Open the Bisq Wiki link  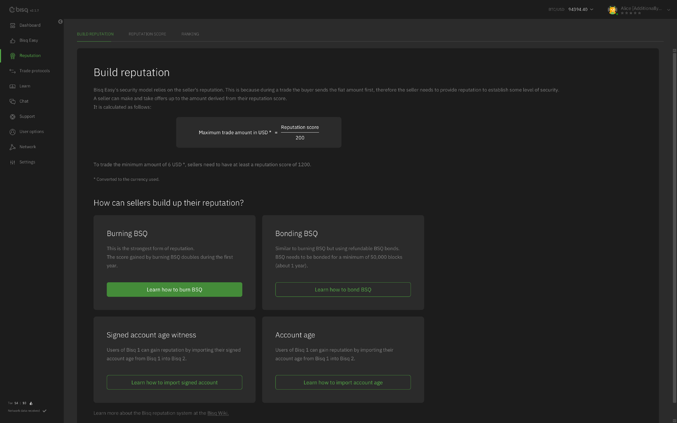coord(218,413)
